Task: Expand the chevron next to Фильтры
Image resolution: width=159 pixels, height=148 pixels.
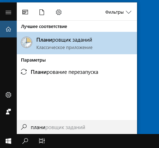Action: 129,12
